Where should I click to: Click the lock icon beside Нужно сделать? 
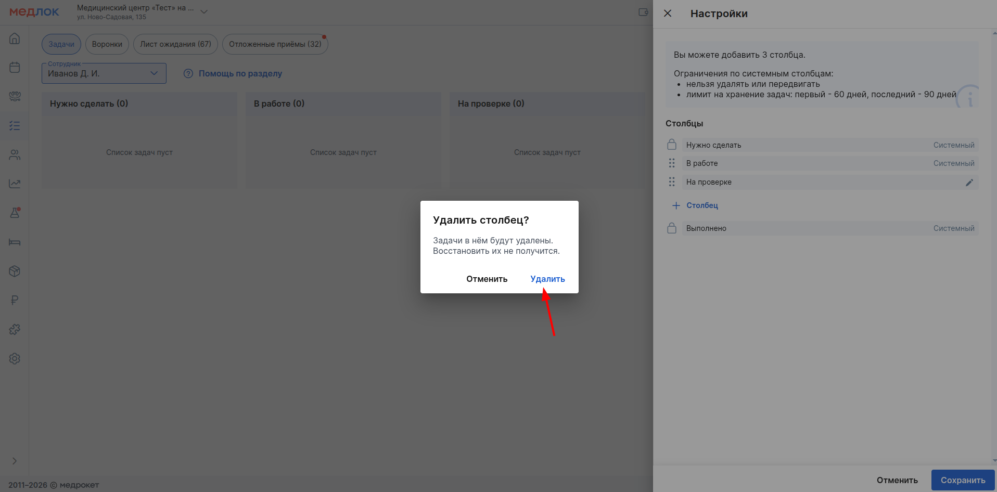click(x=672, y=145)
